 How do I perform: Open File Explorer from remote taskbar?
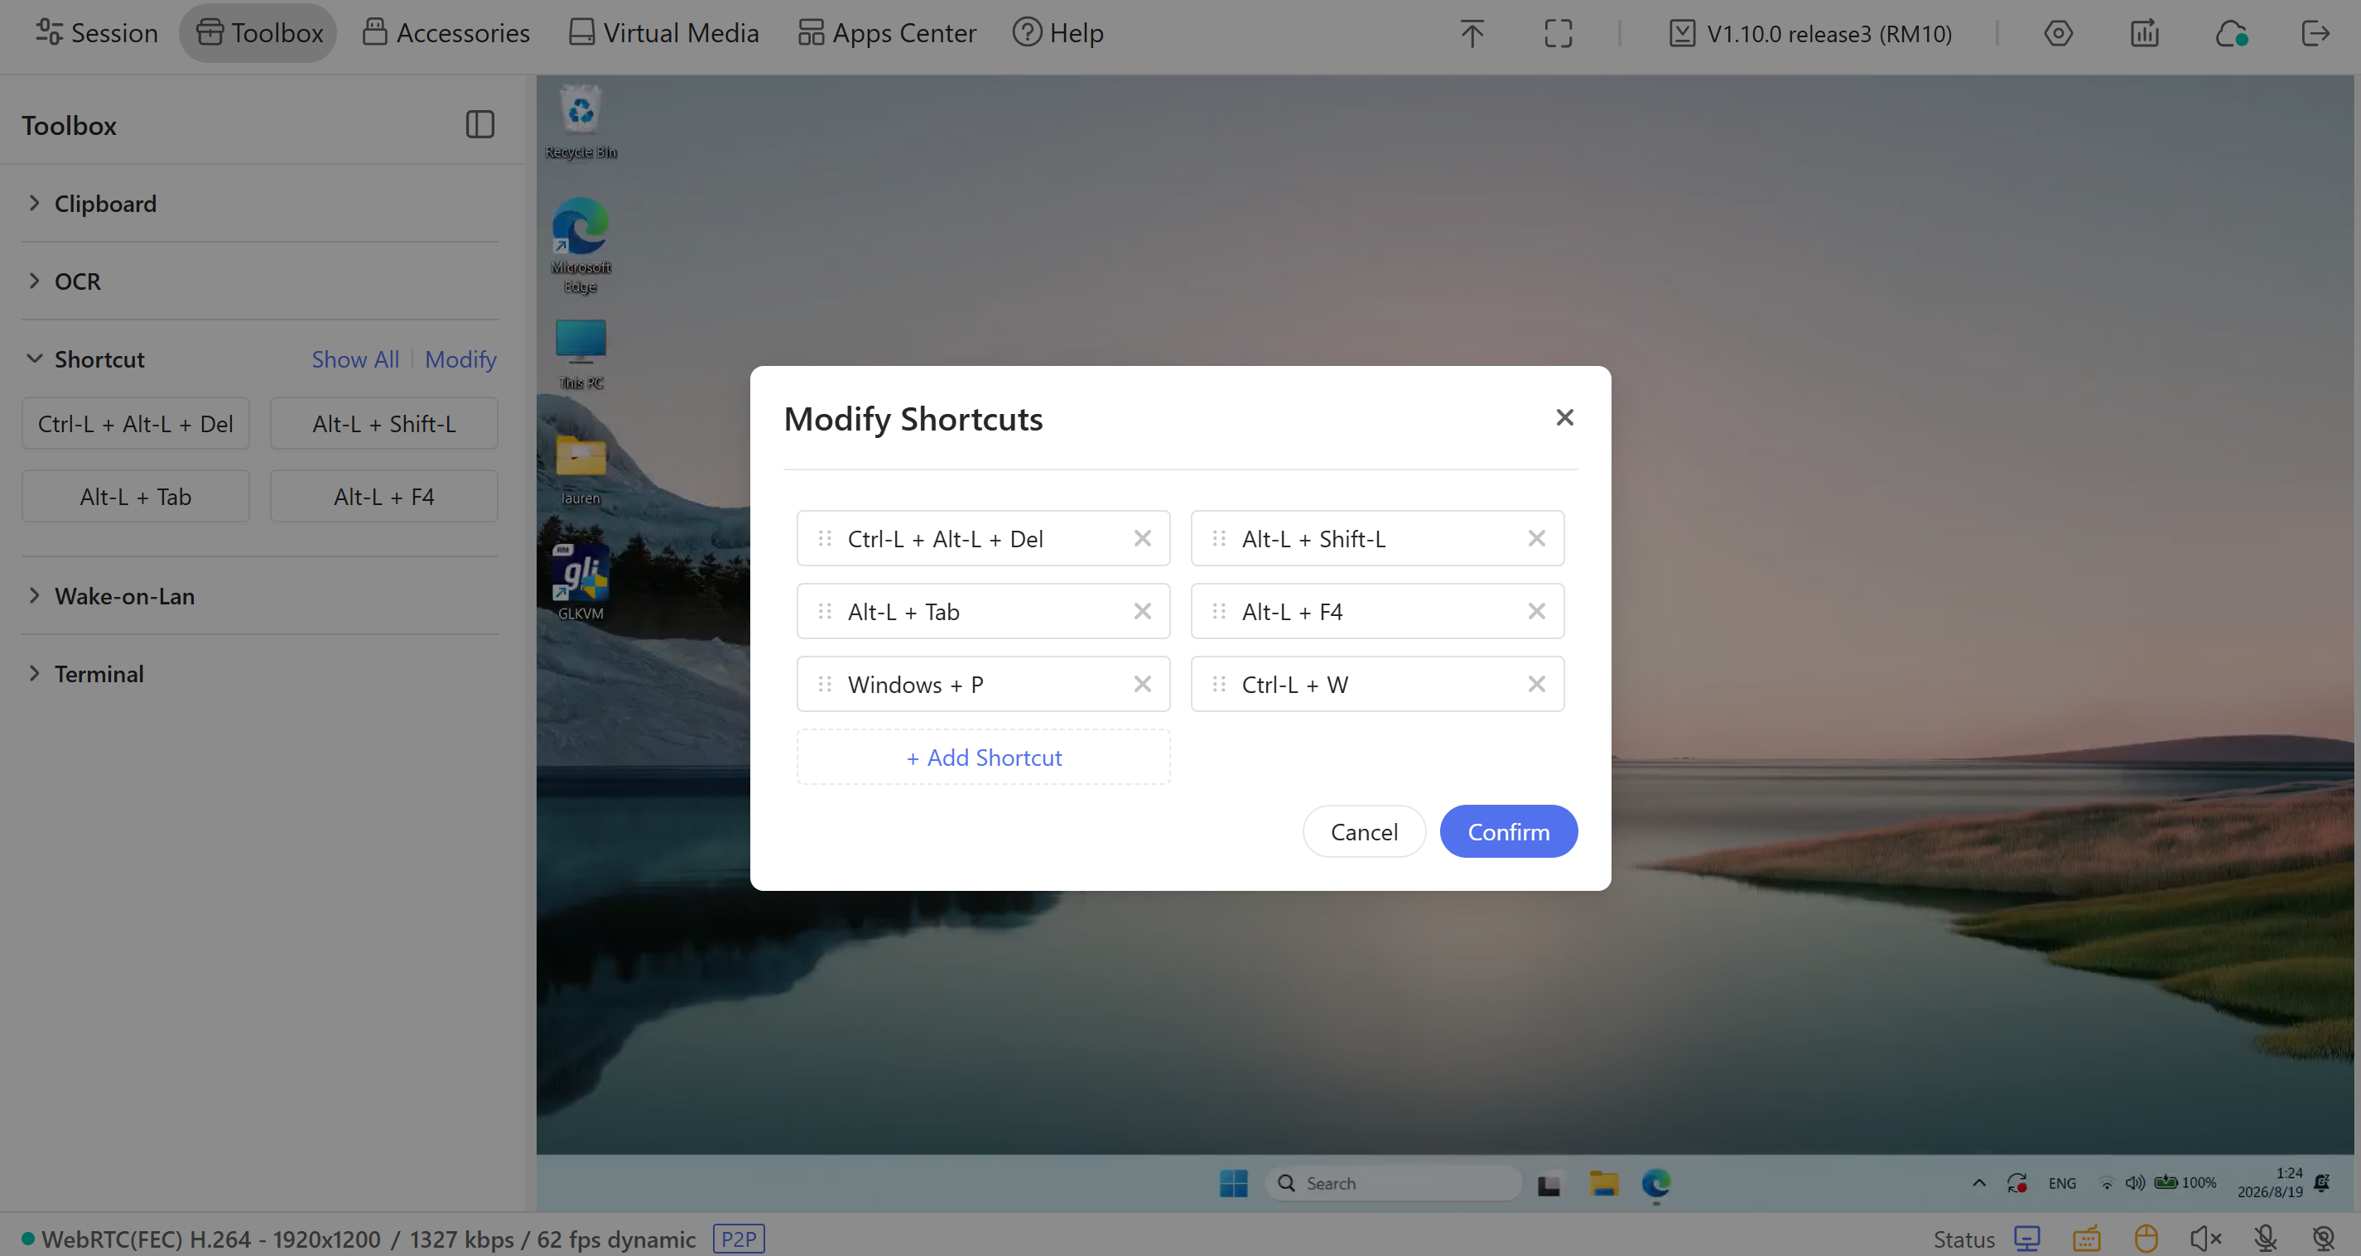tap(1604, 1184)
